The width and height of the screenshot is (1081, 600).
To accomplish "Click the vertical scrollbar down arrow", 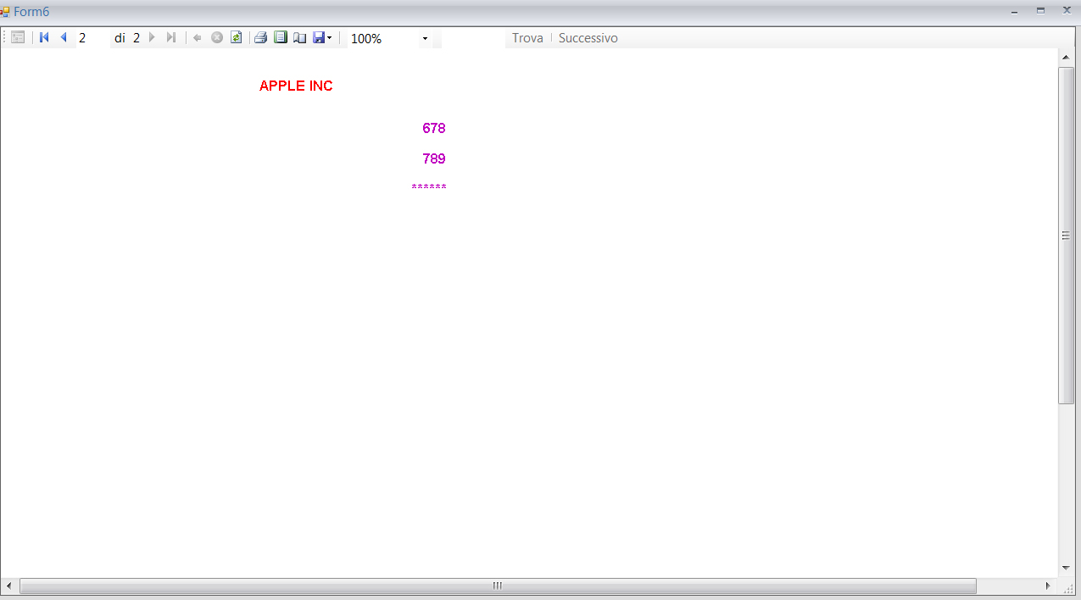I will point(1067,569).
